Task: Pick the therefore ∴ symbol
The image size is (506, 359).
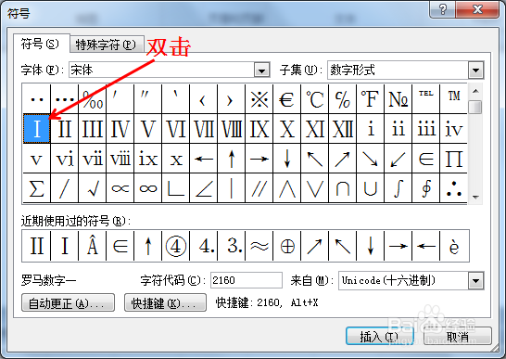Action: 454,188
